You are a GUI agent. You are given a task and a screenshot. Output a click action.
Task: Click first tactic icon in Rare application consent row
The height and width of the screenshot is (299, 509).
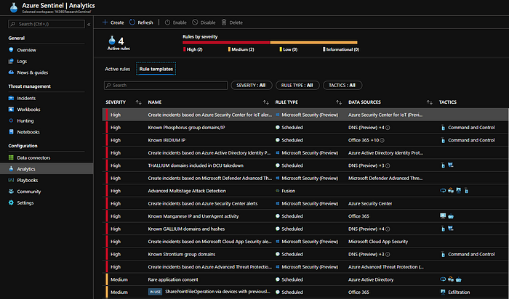[x=443, y=279]
